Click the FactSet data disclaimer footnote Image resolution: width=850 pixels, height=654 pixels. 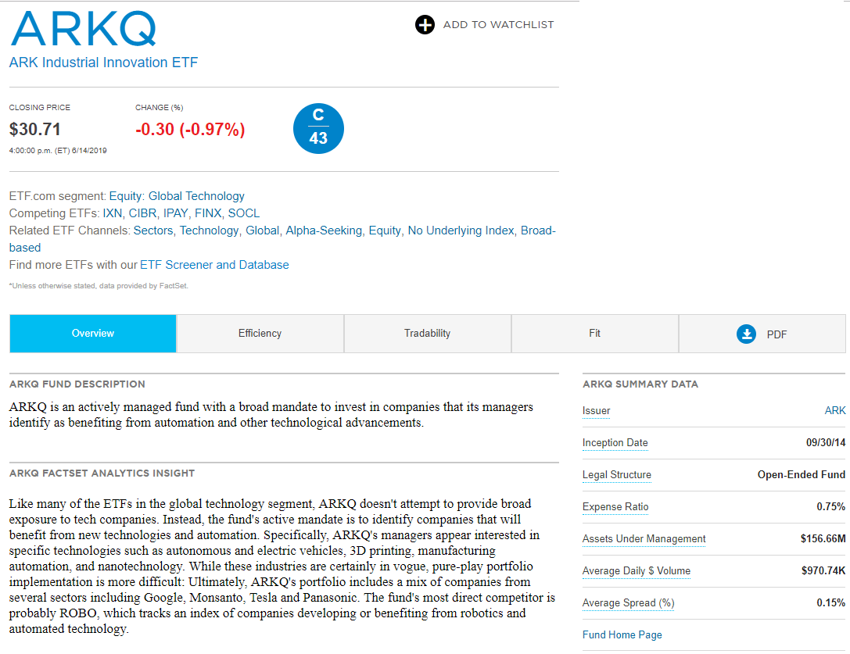coord(99,285)
